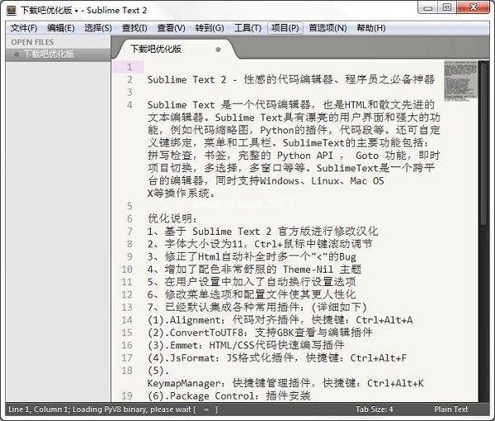The height and width of the screenshot is (421, 495).
Task: Maximize the Sublime Text 2 window
Action: [447, 8]
